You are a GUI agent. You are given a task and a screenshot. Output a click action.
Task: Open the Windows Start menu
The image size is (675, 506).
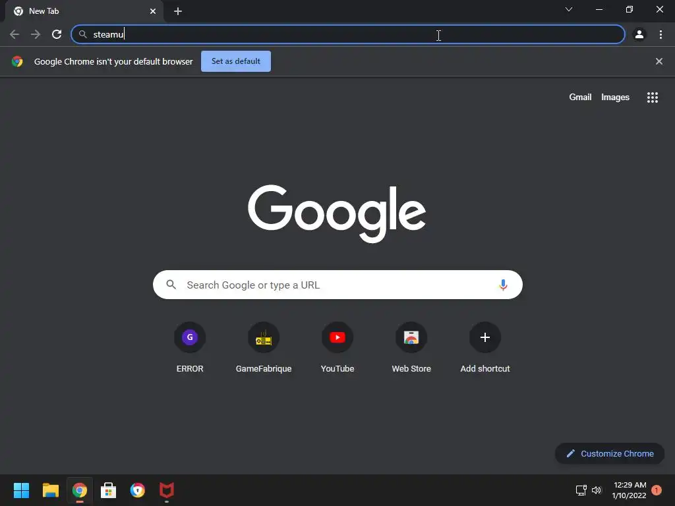[x=21, y=490]
